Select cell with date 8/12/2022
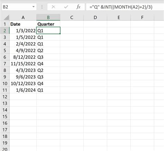Image resolution: width=164 pixels, height=151 pixels. pos(23,57)
